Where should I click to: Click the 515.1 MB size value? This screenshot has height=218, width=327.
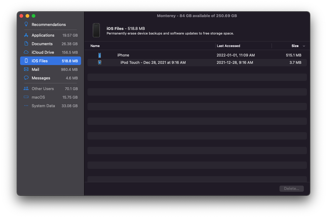pos(293,55)
